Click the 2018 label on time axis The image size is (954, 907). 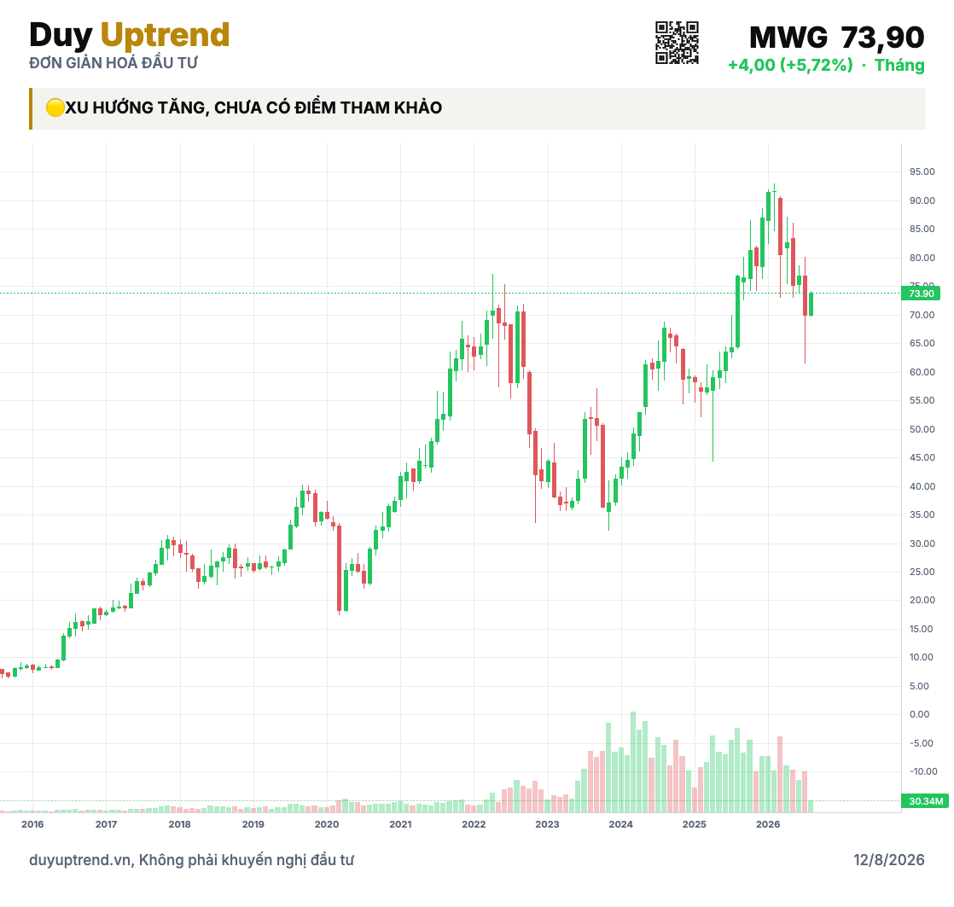point(179,824)
